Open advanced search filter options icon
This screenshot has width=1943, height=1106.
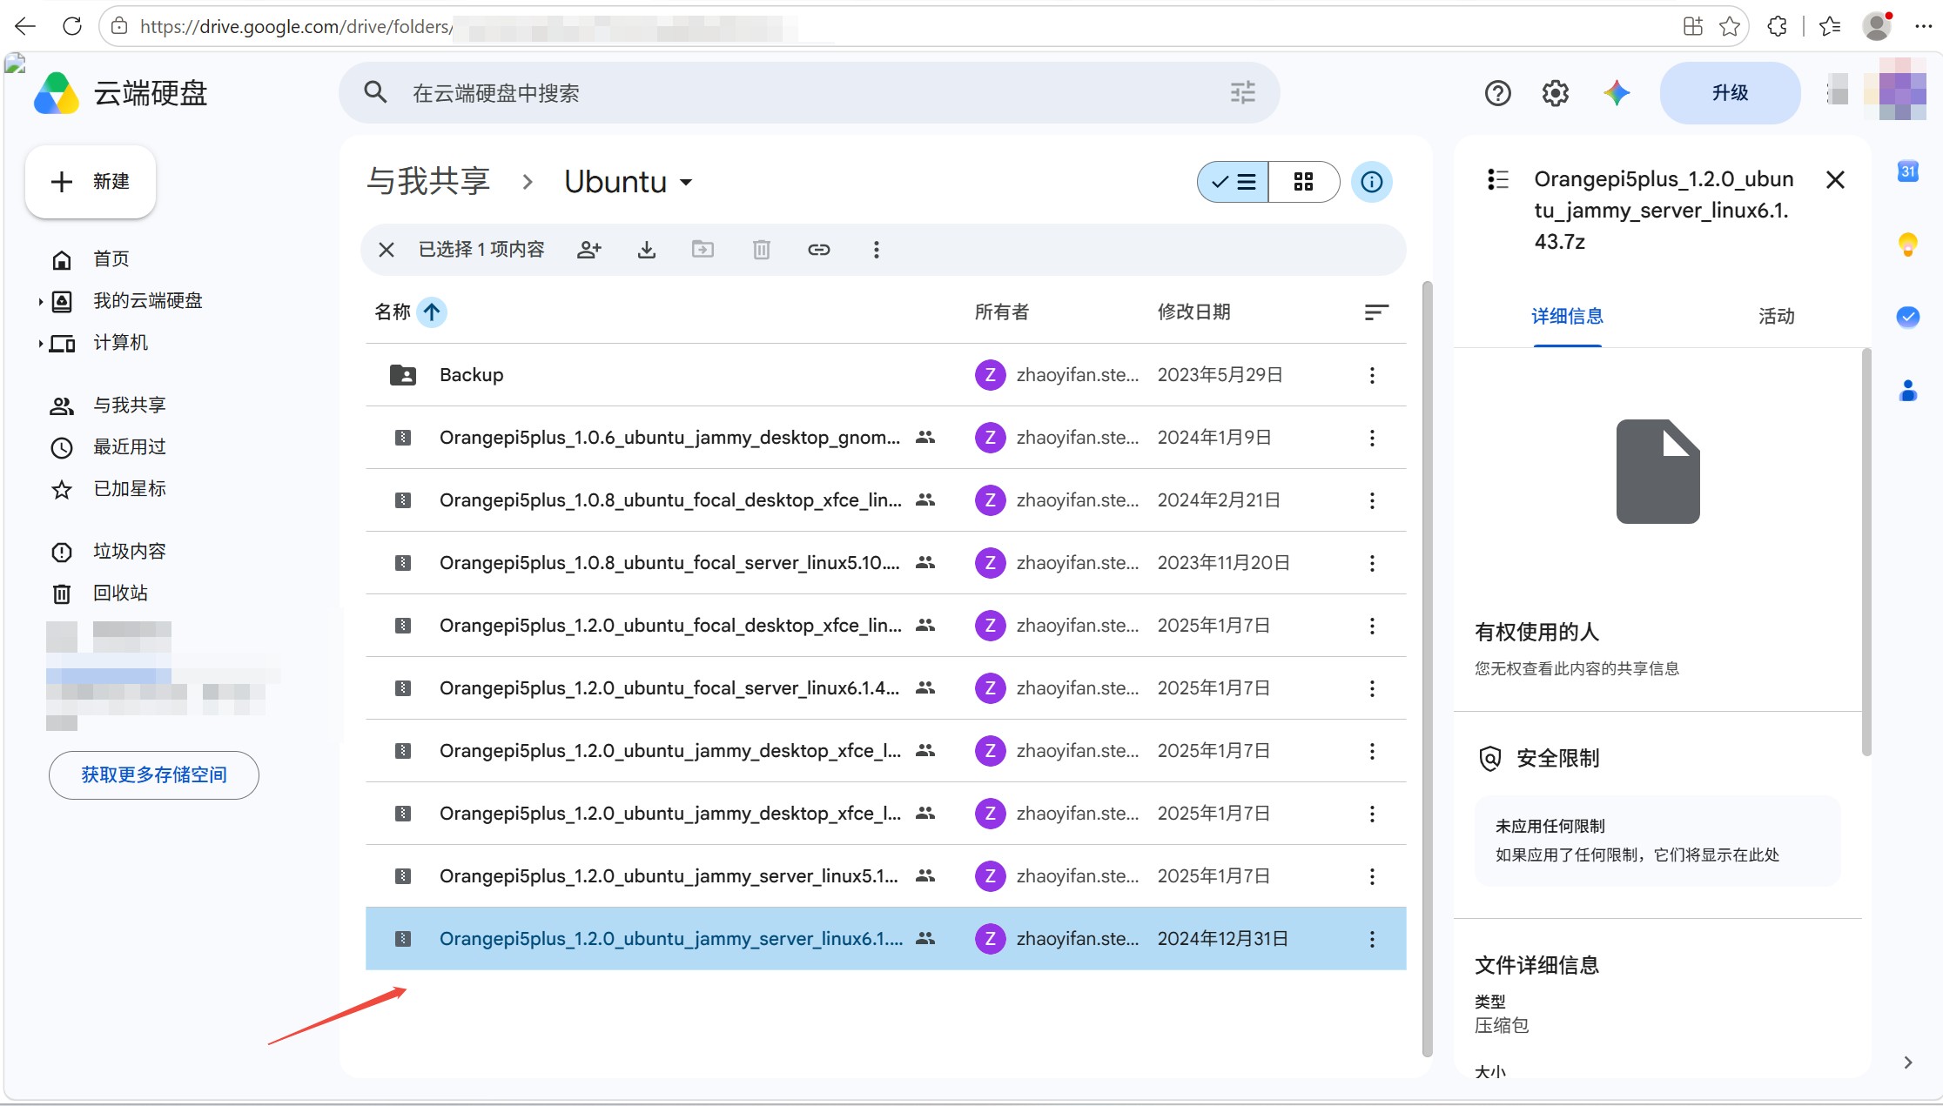1242,92
